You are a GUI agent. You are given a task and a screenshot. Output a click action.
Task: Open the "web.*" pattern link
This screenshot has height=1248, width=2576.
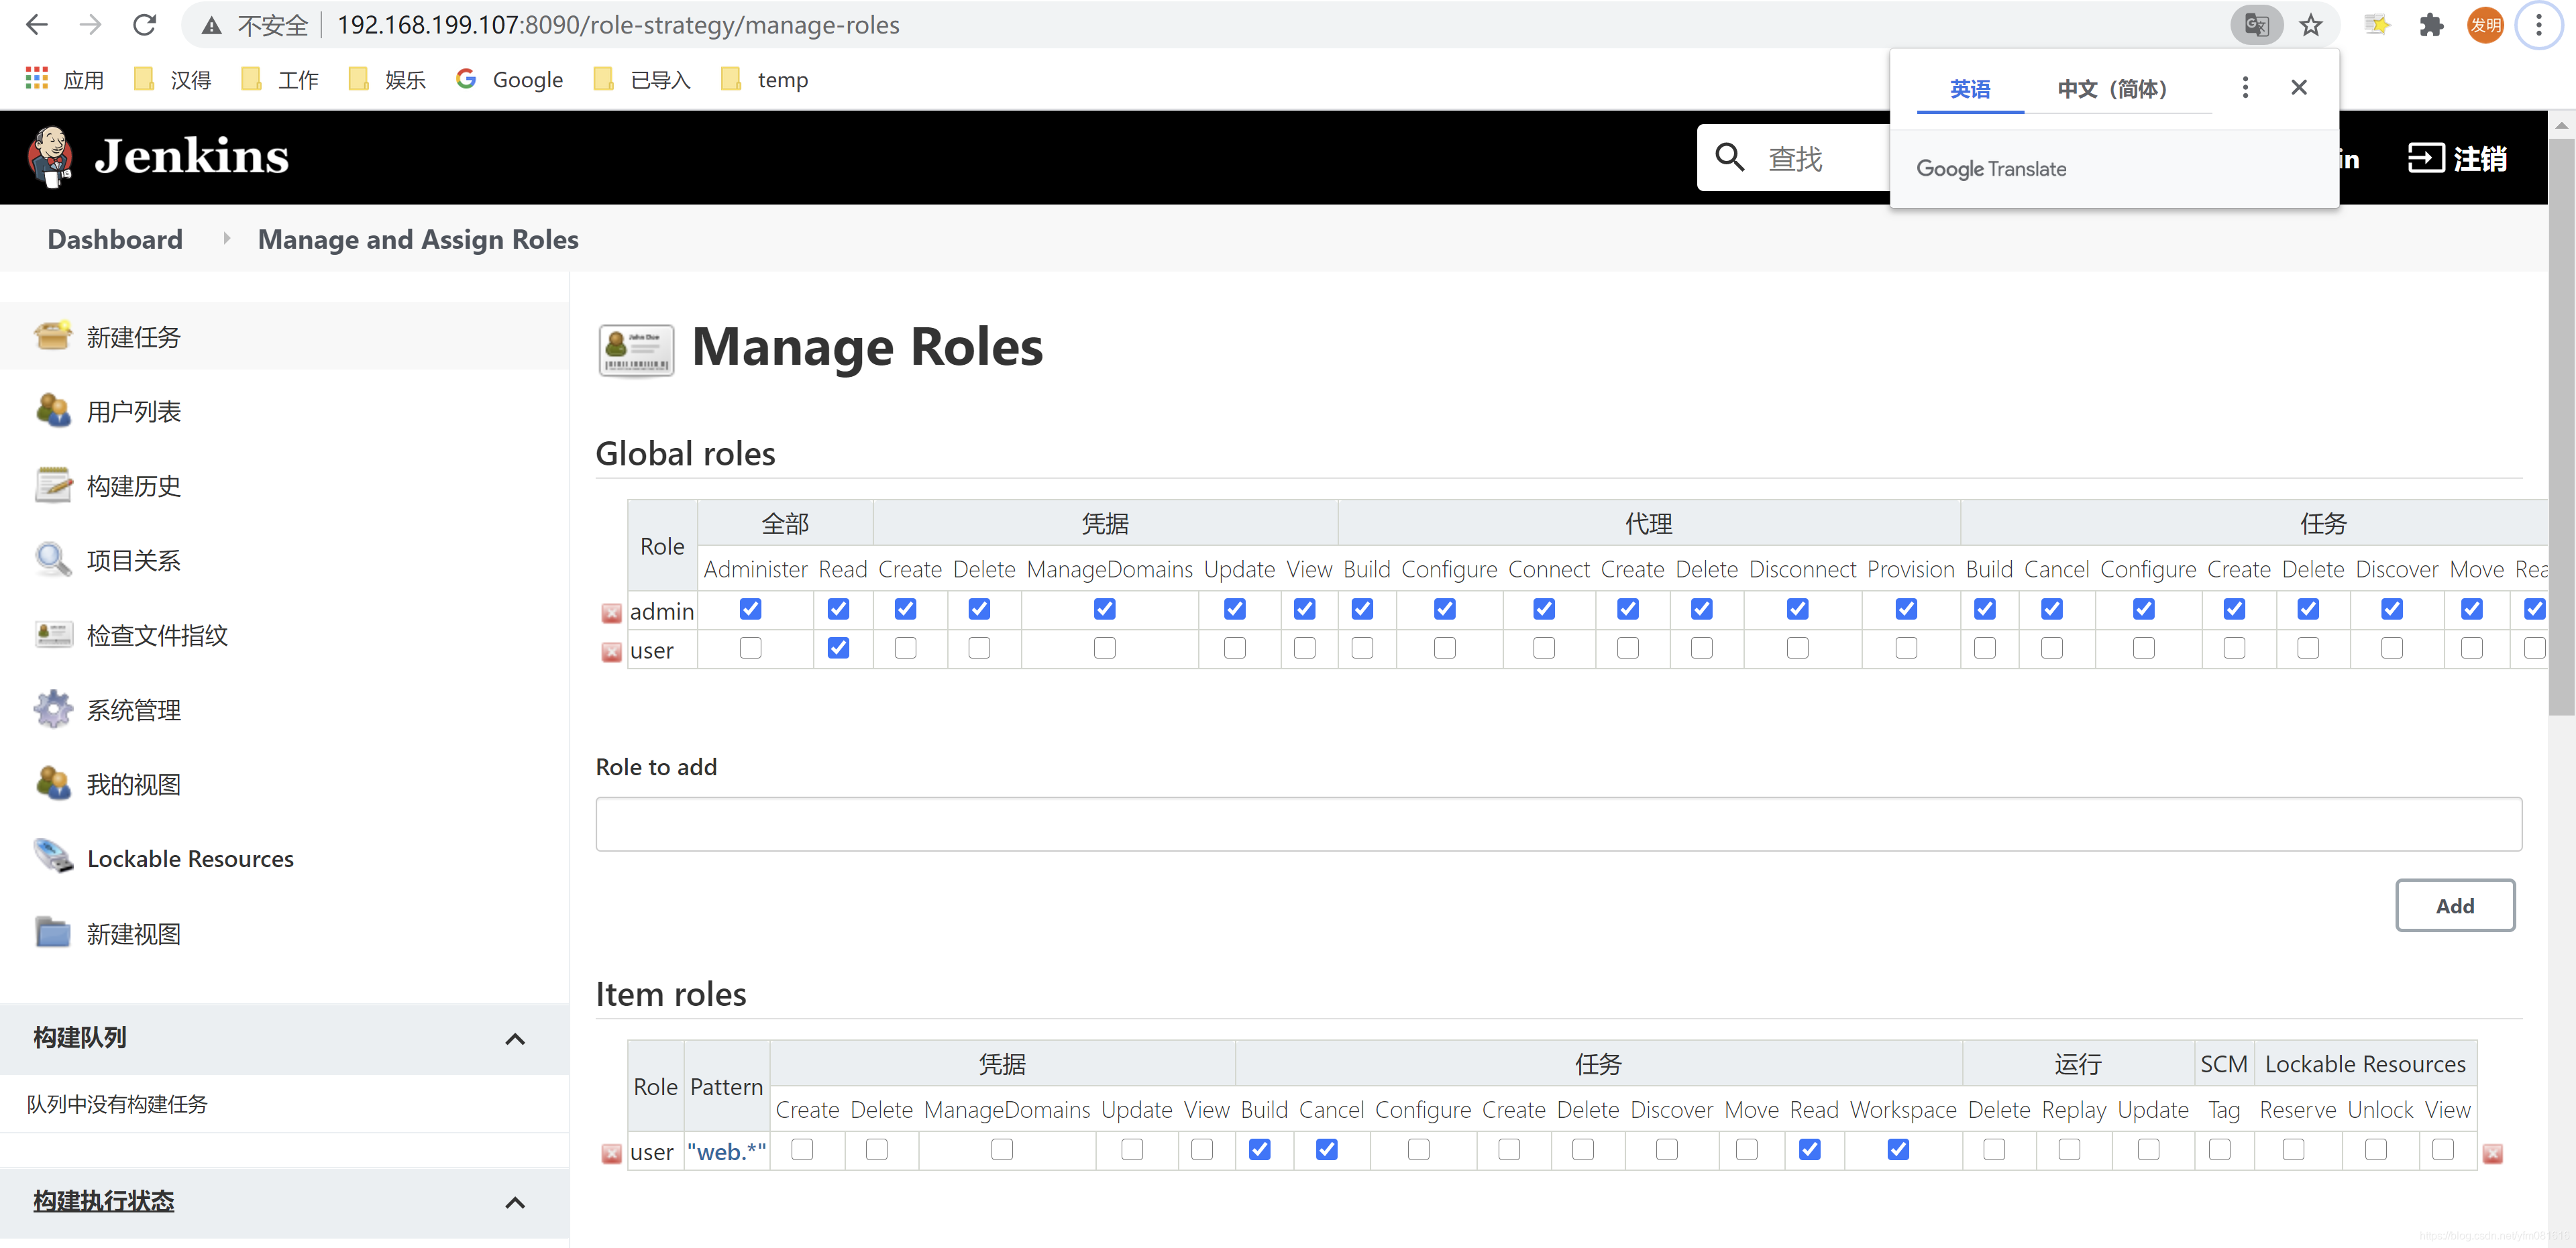pos(726,1151)
